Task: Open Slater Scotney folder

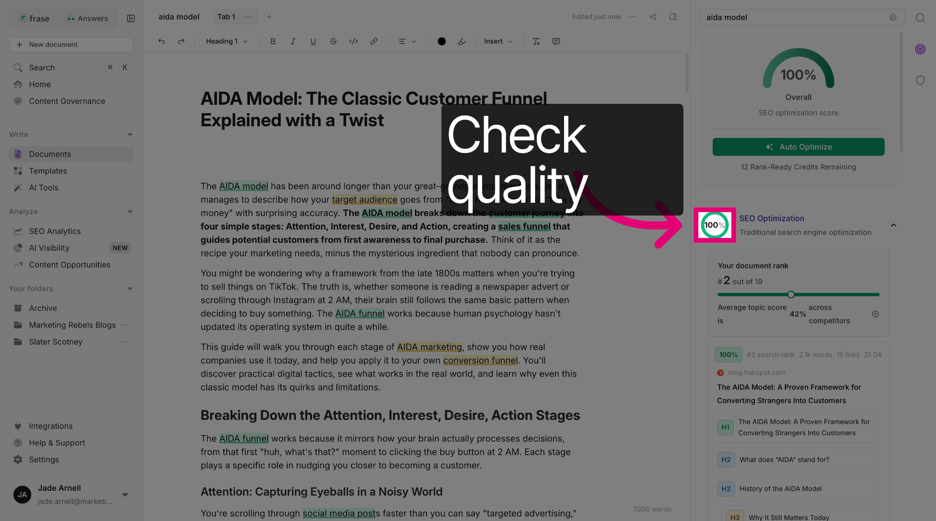Action: (56, 342)
